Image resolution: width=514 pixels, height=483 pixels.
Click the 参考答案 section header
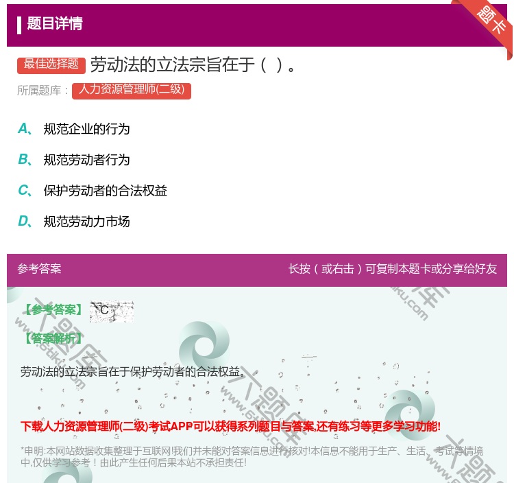tap(39, 269)
